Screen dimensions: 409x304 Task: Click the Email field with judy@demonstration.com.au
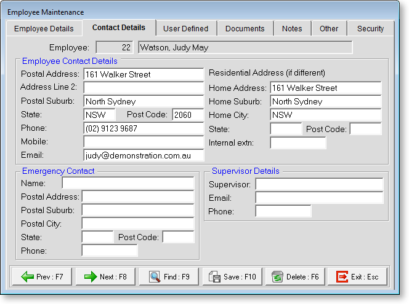(143, 155)
